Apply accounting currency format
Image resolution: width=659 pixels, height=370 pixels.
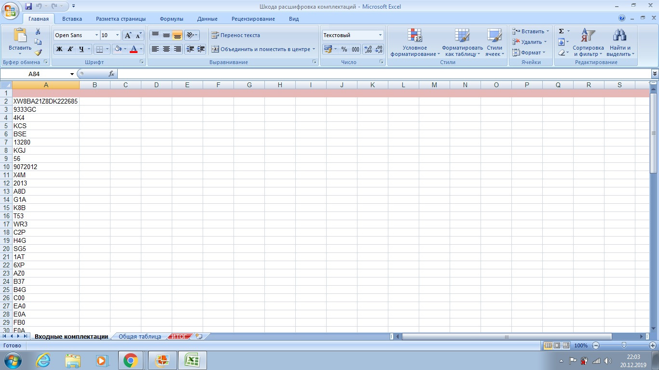328,49
